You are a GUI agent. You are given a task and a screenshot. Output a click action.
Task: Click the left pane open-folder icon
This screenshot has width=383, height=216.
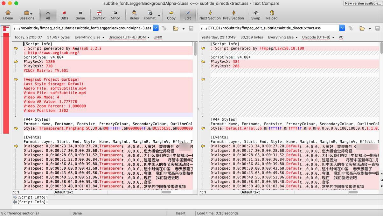coord(176,28)
